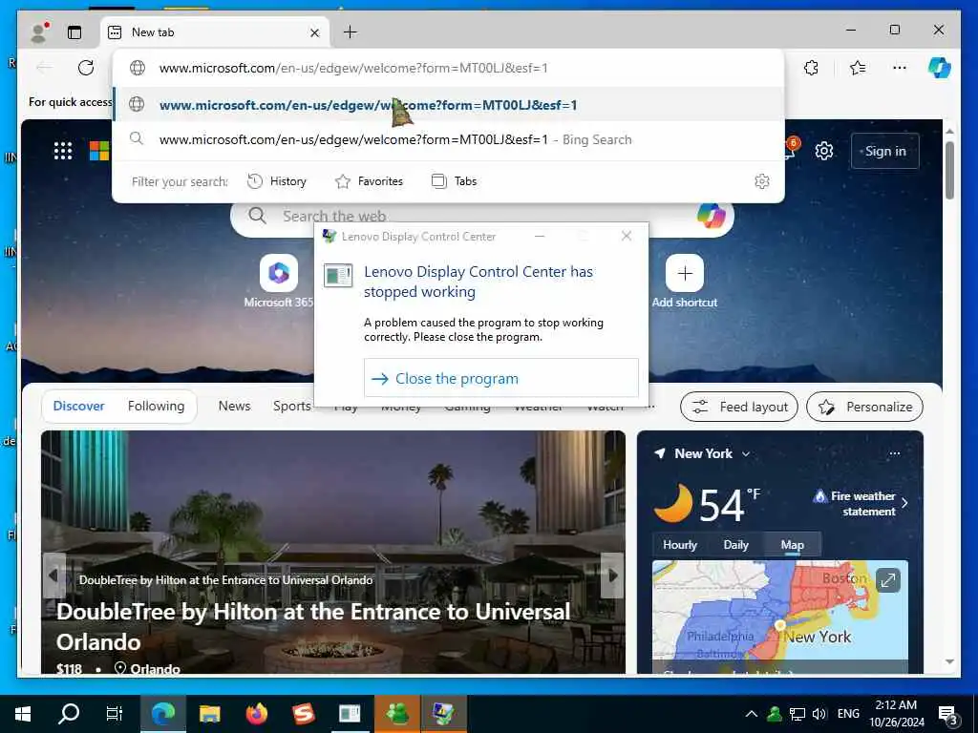Choose the Bing Search suggestion row
The height and width of the screenshot is (733, 978).
click(x=449, y=139)
